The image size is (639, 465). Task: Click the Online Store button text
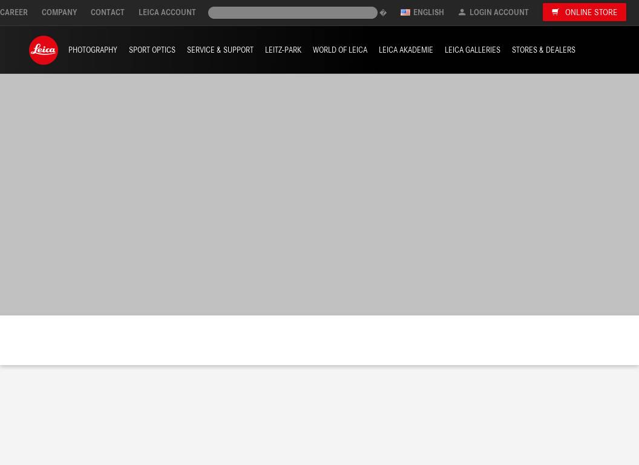[x=591, y=12]
